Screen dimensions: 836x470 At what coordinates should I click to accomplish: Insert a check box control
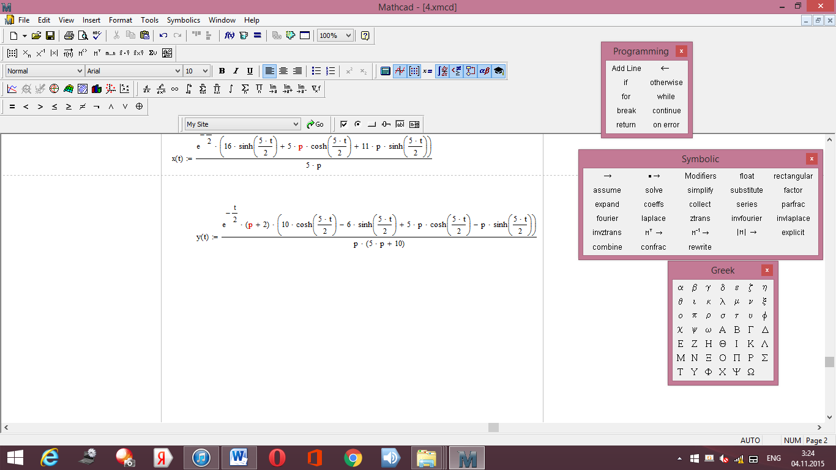point(343,124)
